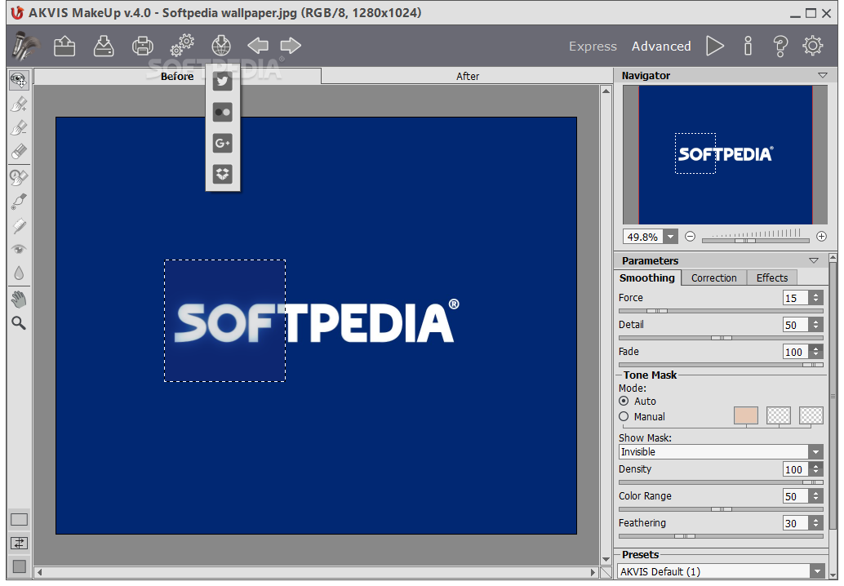Select the quick preview window tool
Viewport: 844px width, 586px height.
19,81
